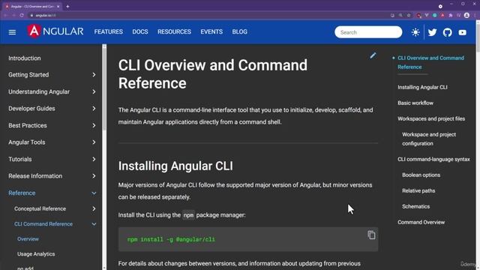This screenshot has width=480, height=270.
Task: Jump to CLI command-language syntax section
Action: click(x=433, y=159)
